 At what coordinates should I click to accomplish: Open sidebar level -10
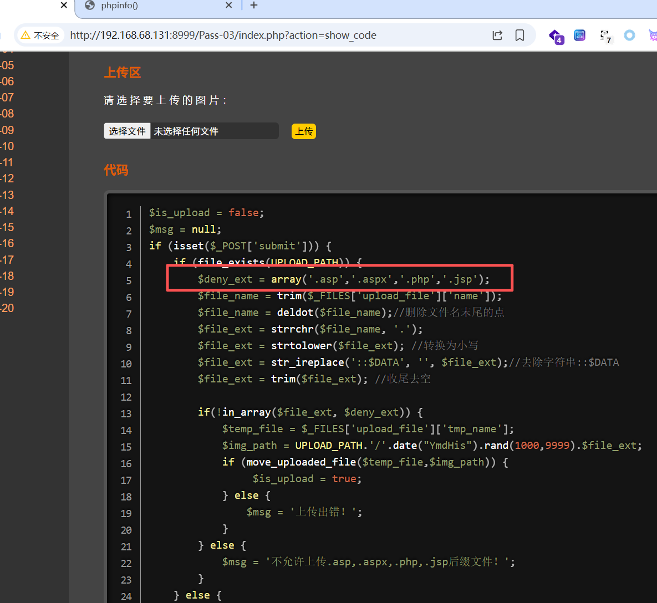pyautogui.click(x=7, y=146)
